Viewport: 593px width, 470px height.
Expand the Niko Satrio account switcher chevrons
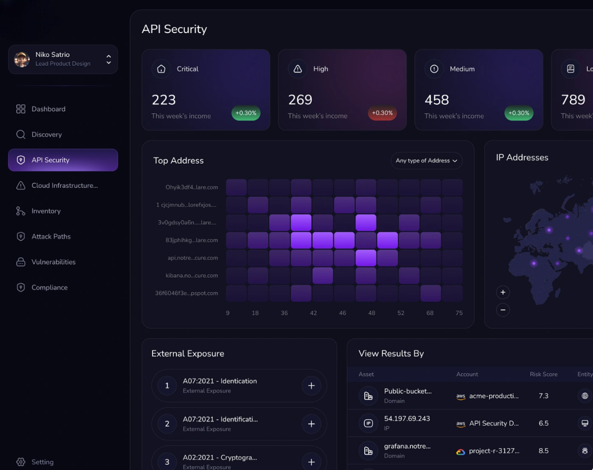pyautogui.click(x=108, y=60)
